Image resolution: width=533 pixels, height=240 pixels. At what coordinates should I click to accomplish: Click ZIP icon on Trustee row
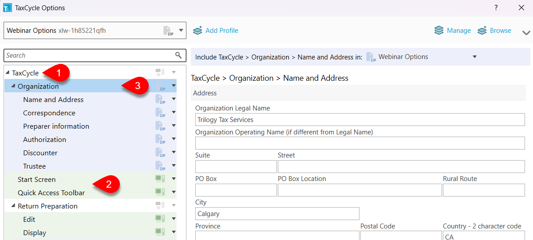coord(160,166)
